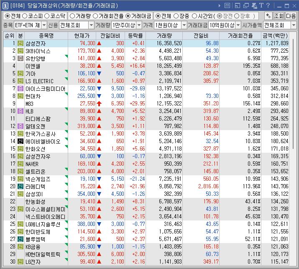The width and height of the screenshot is (299, 269).
Task: Select the 한농화성 stock name
Action: point(35,202)
